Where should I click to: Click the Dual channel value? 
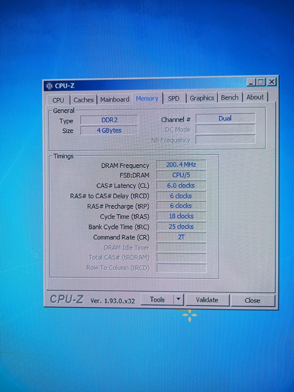225,118
